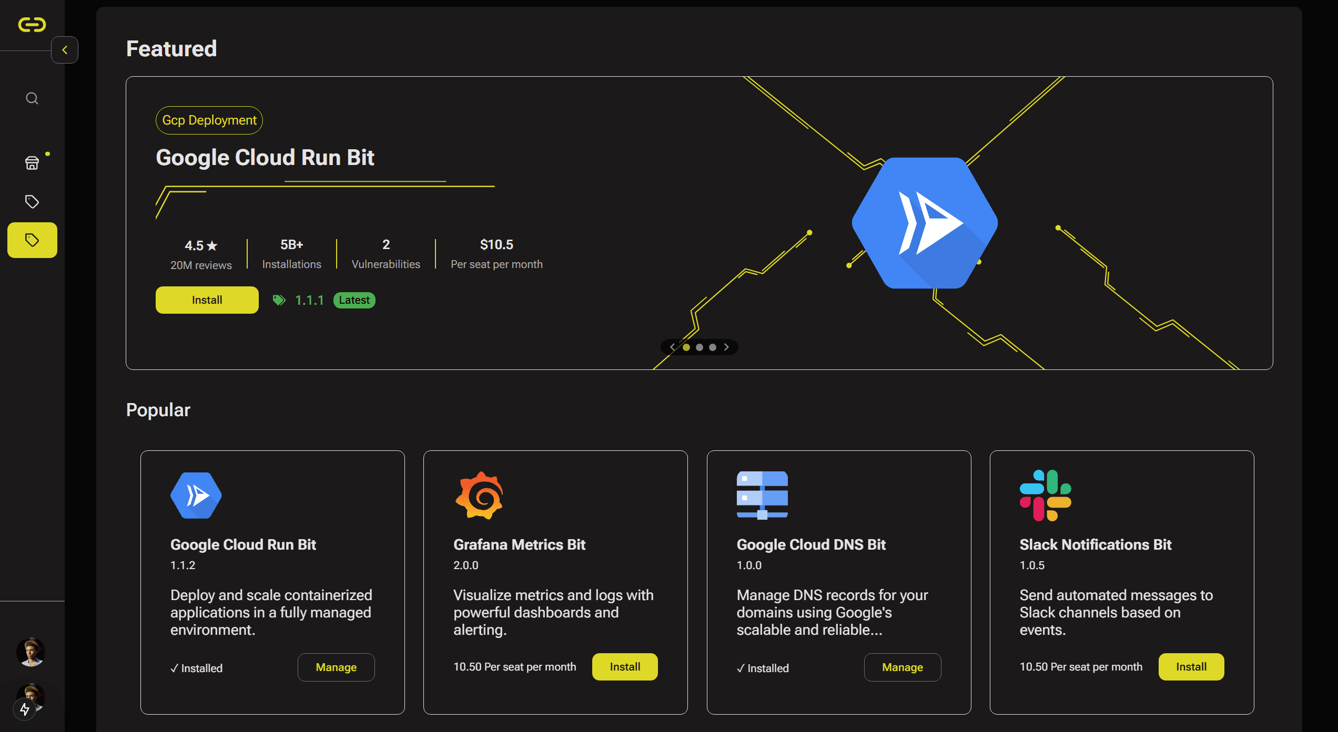Go to next featured slide arrow

pos(726,347)
